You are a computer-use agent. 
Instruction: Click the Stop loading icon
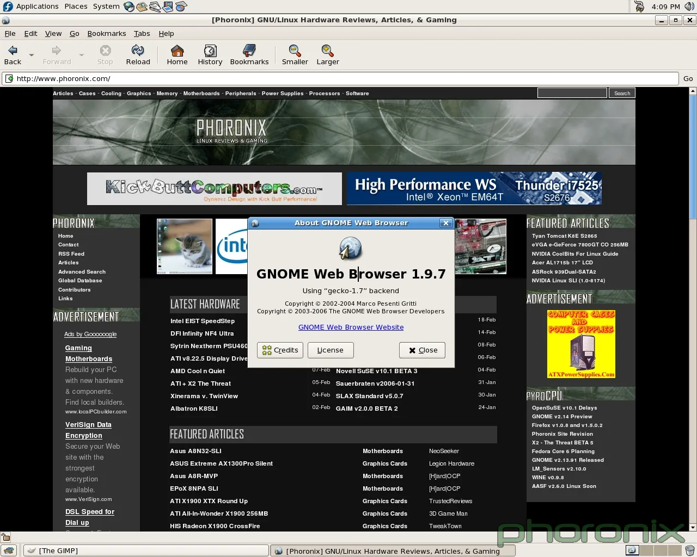click(x=105, y=51)
